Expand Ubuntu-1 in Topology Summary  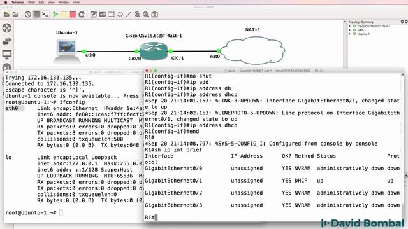click(x=350, y=34)
